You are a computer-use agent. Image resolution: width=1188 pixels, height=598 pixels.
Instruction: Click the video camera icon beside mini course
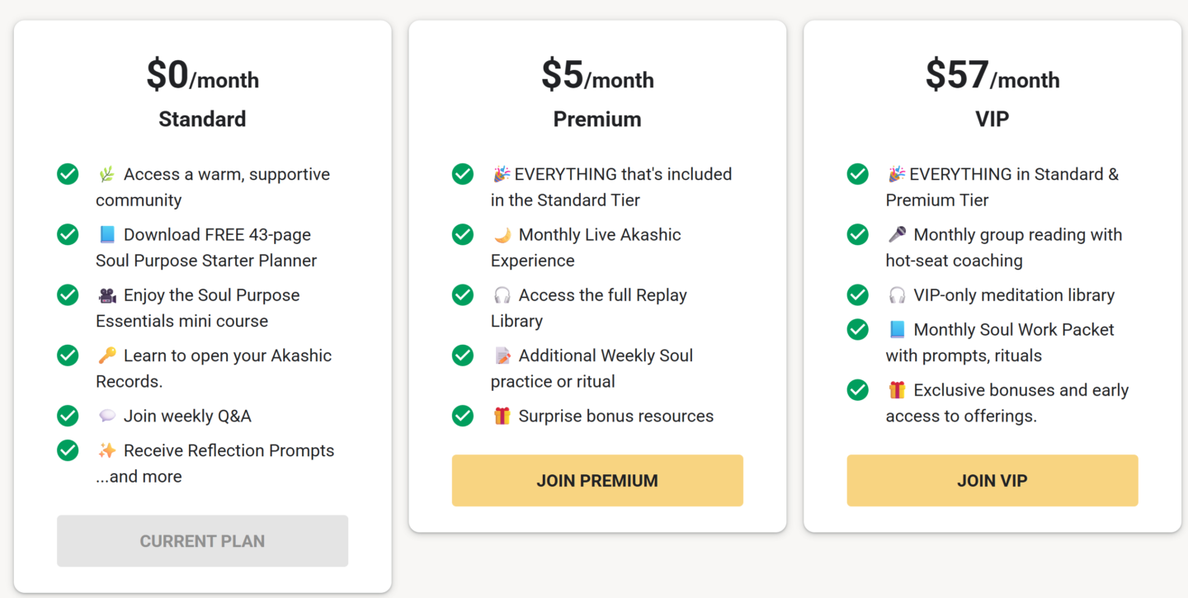point(106,295)
